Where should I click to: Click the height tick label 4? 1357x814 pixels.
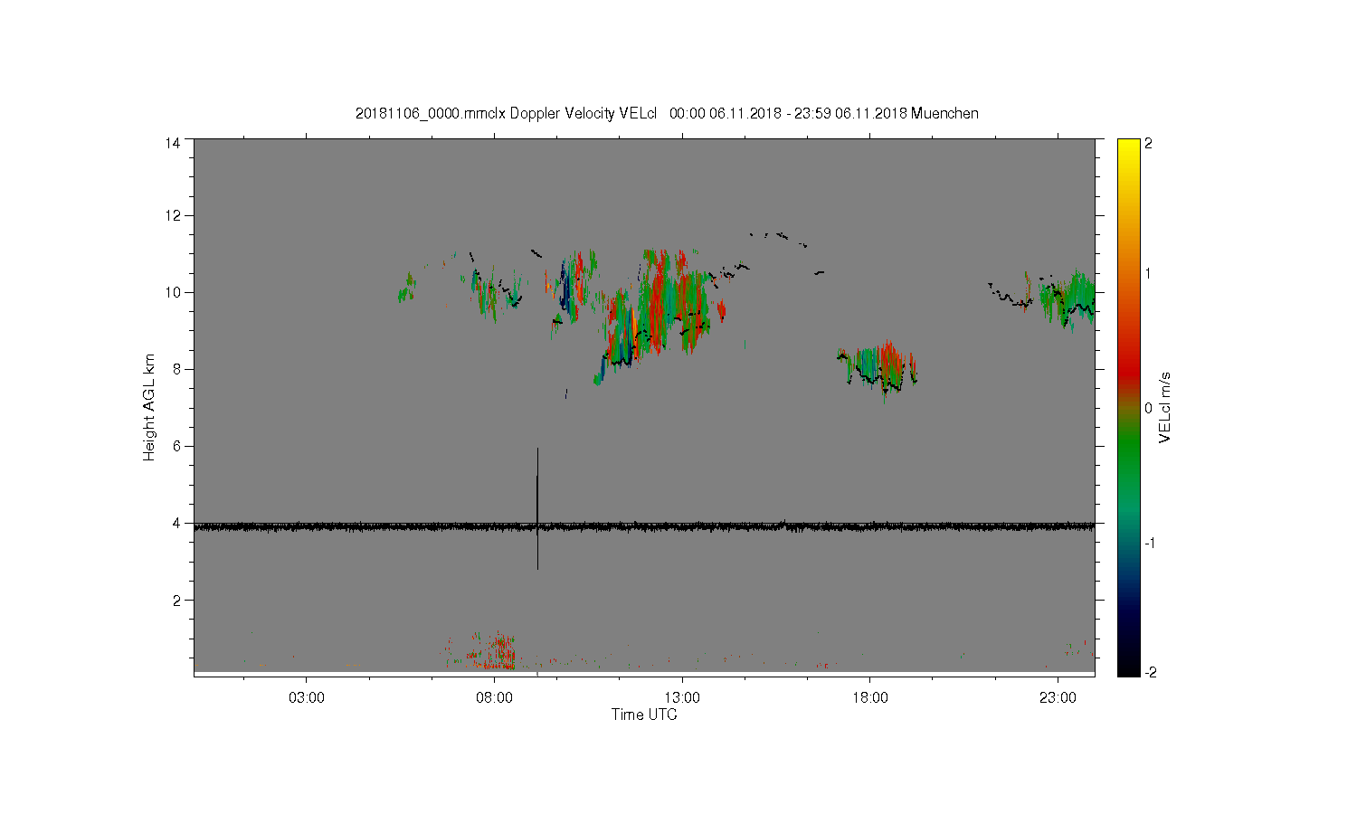176,523
